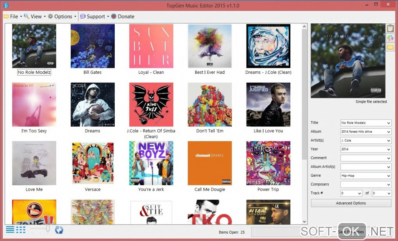
Task: Expand the Artist(s) dropdown
Action: tap(389, 140)
